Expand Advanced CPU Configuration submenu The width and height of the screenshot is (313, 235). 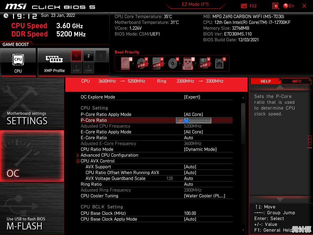pos(109,155)
